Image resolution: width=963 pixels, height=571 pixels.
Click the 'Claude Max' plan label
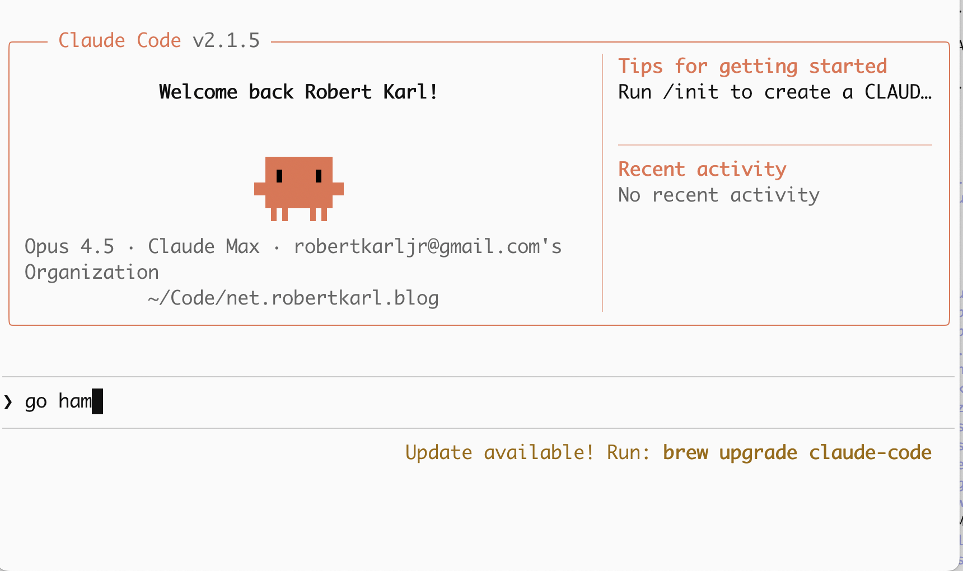(x=203, y=246)
